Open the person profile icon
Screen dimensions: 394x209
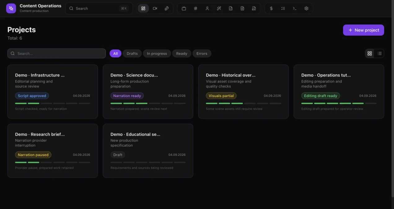pyautogui.click(x=207, y=8)
